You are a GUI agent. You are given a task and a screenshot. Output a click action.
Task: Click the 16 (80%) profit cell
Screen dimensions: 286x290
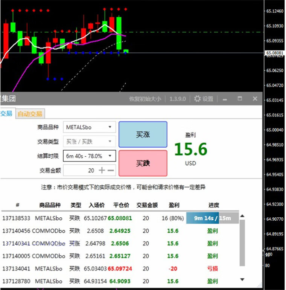tap(173, 218)
